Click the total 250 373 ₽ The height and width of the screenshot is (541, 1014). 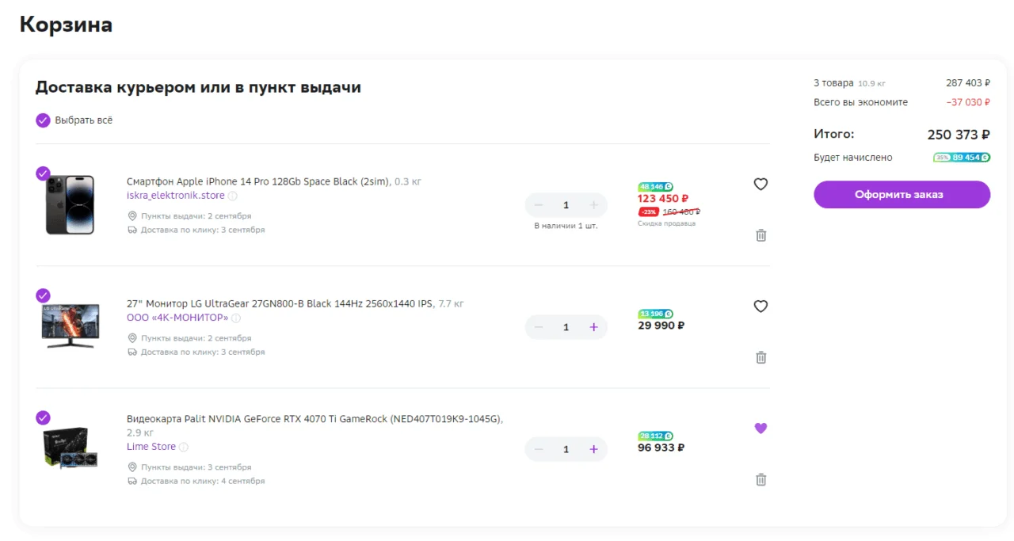(x=959, y=135)
